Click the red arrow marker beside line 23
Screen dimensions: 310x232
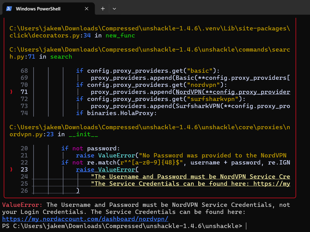(x=12, y=169)
